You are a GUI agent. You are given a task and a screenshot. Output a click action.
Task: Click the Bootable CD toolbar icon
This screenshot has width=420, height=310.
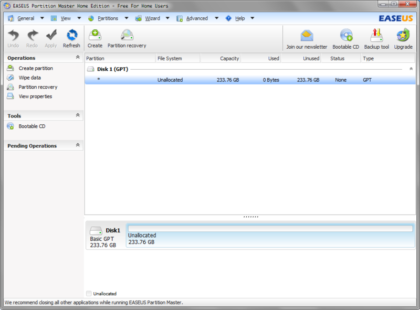(346, 35)
